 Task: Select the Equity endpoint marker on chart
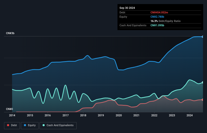203,37
